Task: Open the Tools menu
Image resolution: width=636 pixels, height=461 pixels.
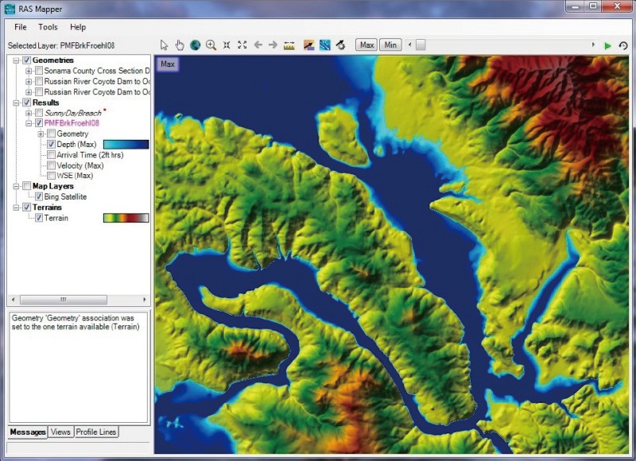Action: tap(48, 27)
